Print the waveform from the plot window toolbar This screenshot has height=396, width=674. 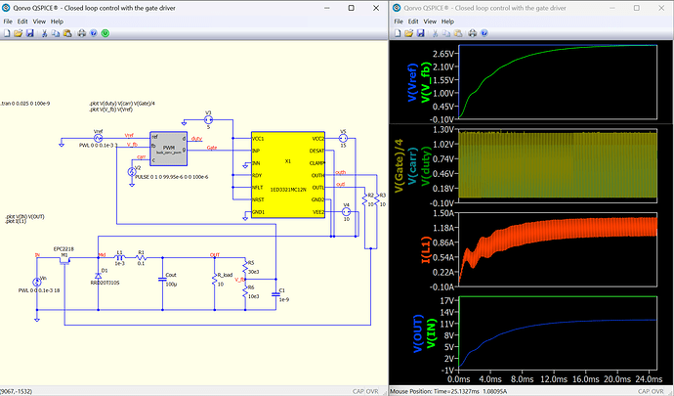pyautogui.click(x=473, y=33)
